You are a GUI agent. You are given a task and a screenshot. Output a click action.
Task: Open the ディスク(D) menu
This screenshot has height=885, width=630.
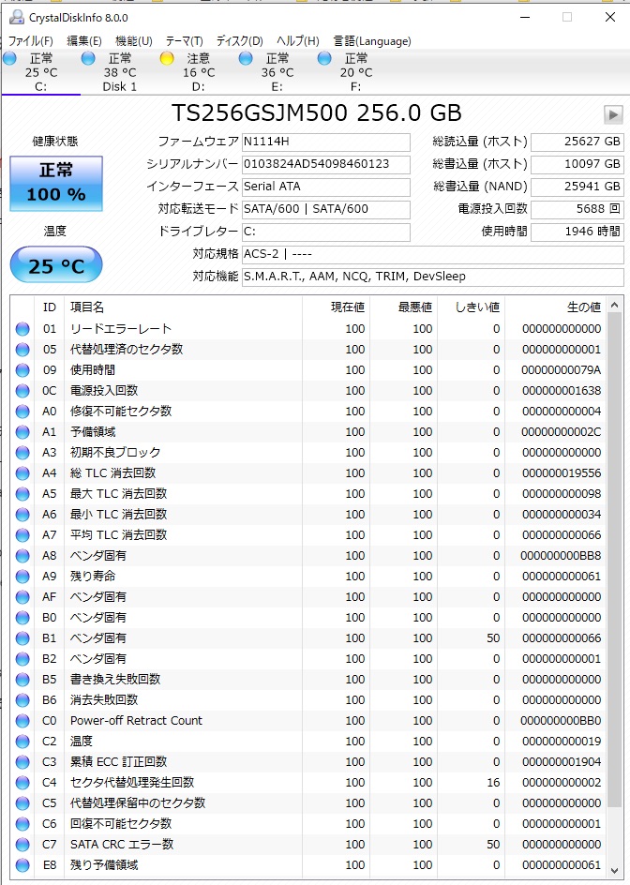pyautogui.click(x=240, y=41)
